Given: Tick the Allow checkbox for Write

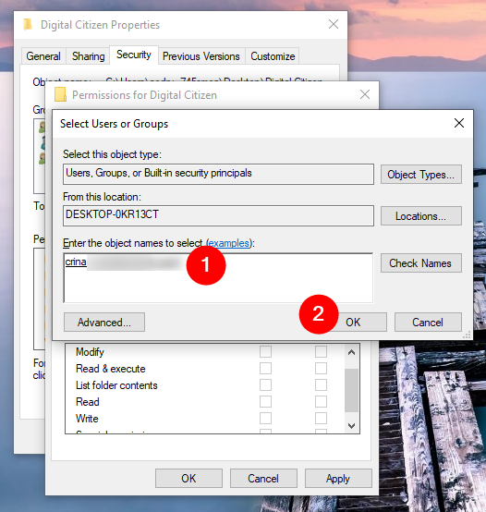Looking at the screenshot, I should coord(265,418).
